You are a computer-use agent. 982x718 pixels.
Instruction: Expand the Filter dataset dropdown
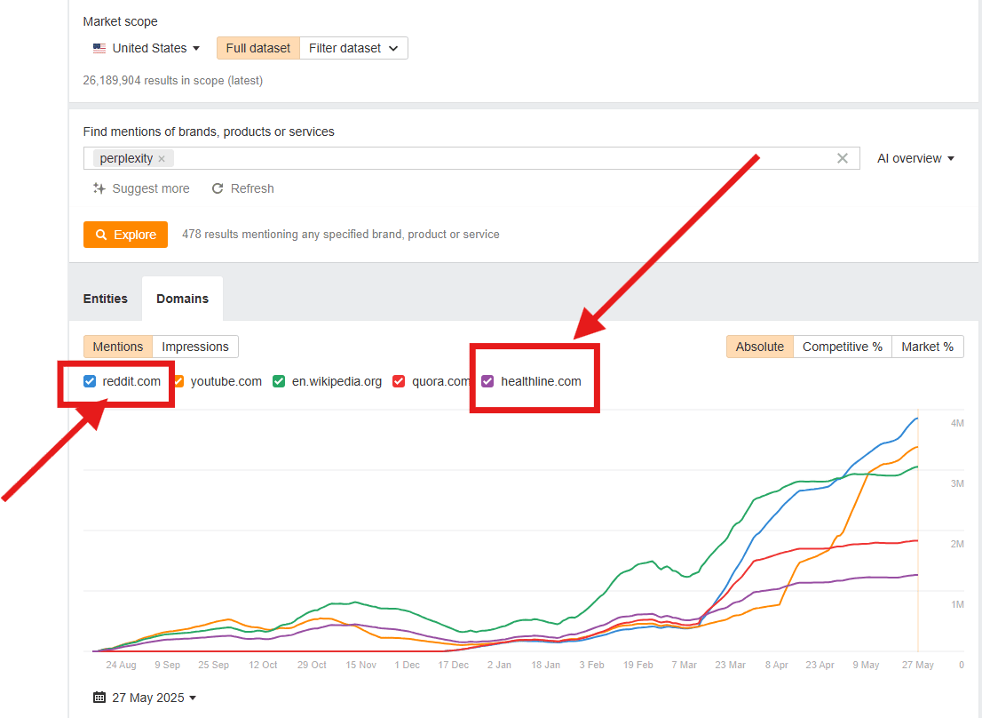[x=354, y=48]
